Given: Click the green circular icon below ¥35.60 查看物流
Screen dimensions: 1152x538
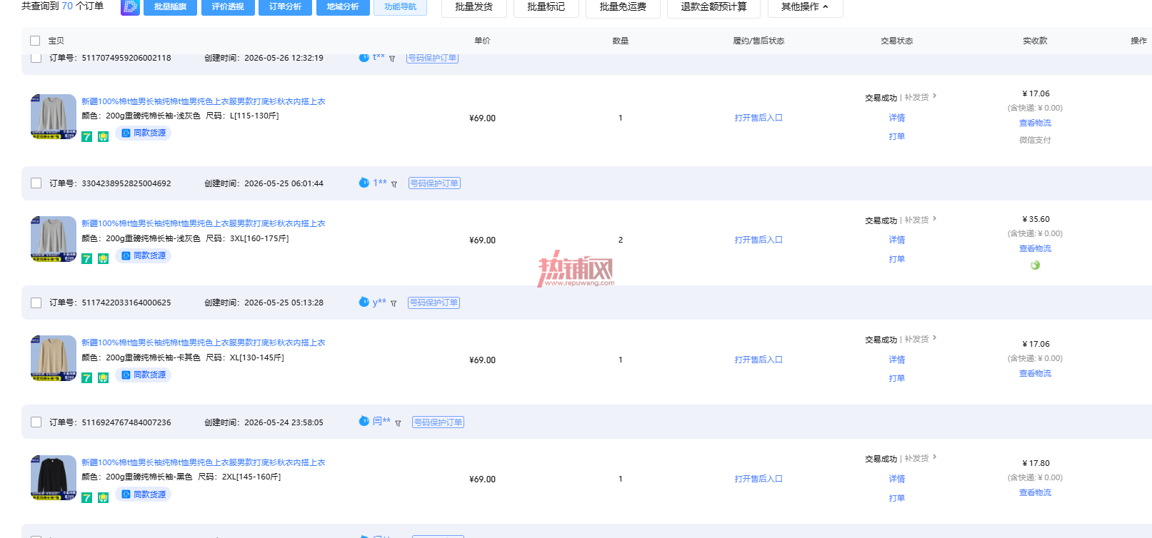Looking at the screenshot, I should (1035, 265).
